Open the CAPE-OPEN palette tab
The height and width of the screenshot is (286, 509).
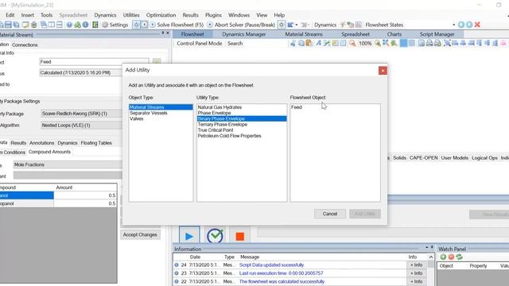423,157
